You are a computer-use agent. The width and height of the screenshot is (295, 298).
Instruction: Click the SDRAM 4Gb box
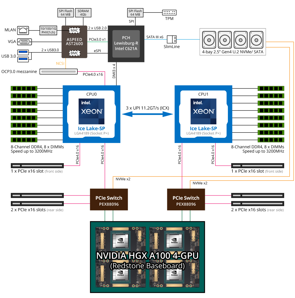point(83,13)
